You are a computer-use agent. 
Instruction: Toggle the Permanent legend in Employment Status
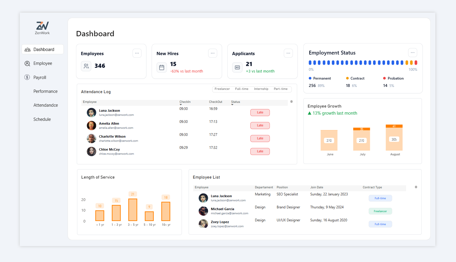320,78
